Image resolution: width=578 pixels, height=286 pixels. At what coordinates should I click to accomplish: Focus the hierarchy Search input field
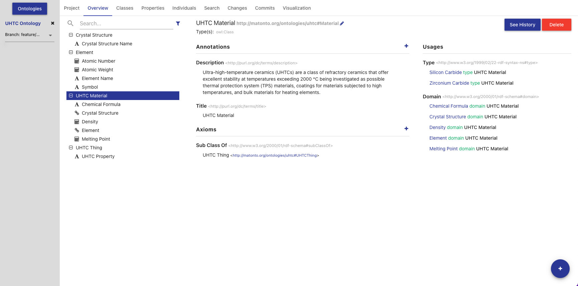[x=126, y=23]
